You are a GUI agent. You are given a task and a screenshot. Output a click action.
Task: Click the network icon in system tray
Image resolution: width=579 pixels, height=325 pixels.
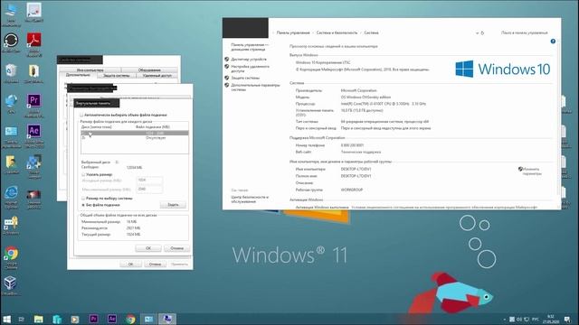point(527,319)
